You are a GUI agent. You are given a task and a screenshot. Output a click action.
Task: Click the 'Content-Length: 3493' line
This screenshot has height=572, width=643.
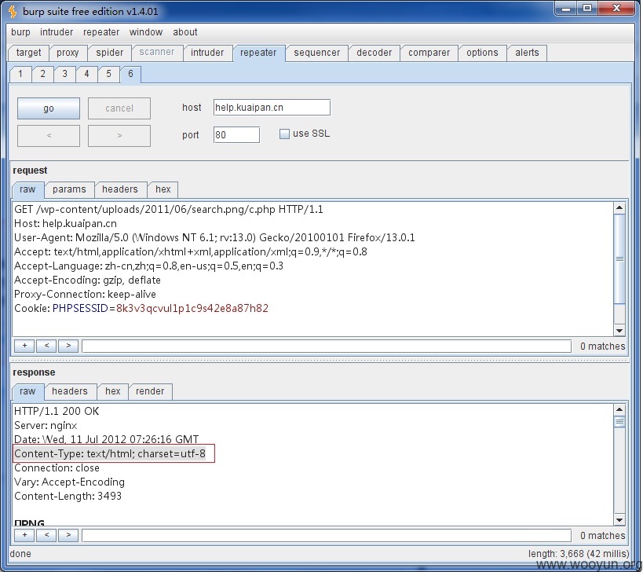click(68, 496)
